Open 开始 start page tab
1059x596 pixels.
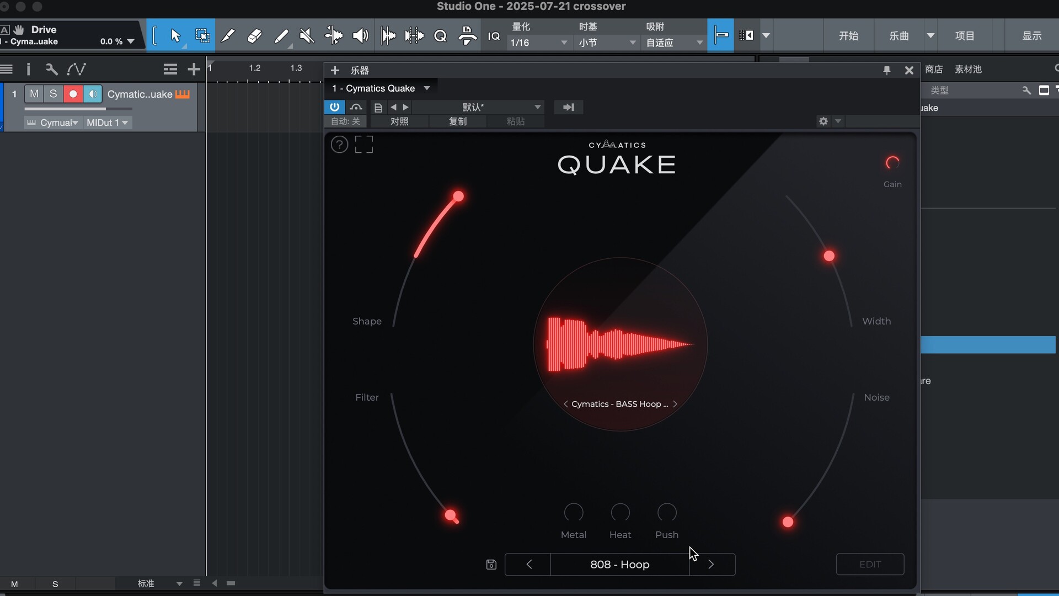(848, 36)
